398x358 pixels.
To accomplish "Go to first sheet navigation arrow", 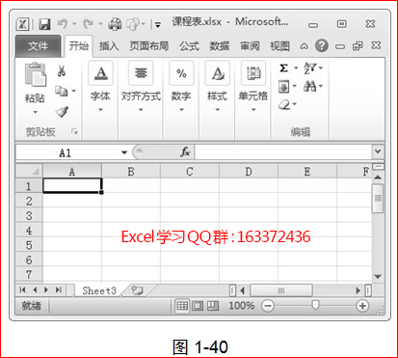I will tap(22, 290).
